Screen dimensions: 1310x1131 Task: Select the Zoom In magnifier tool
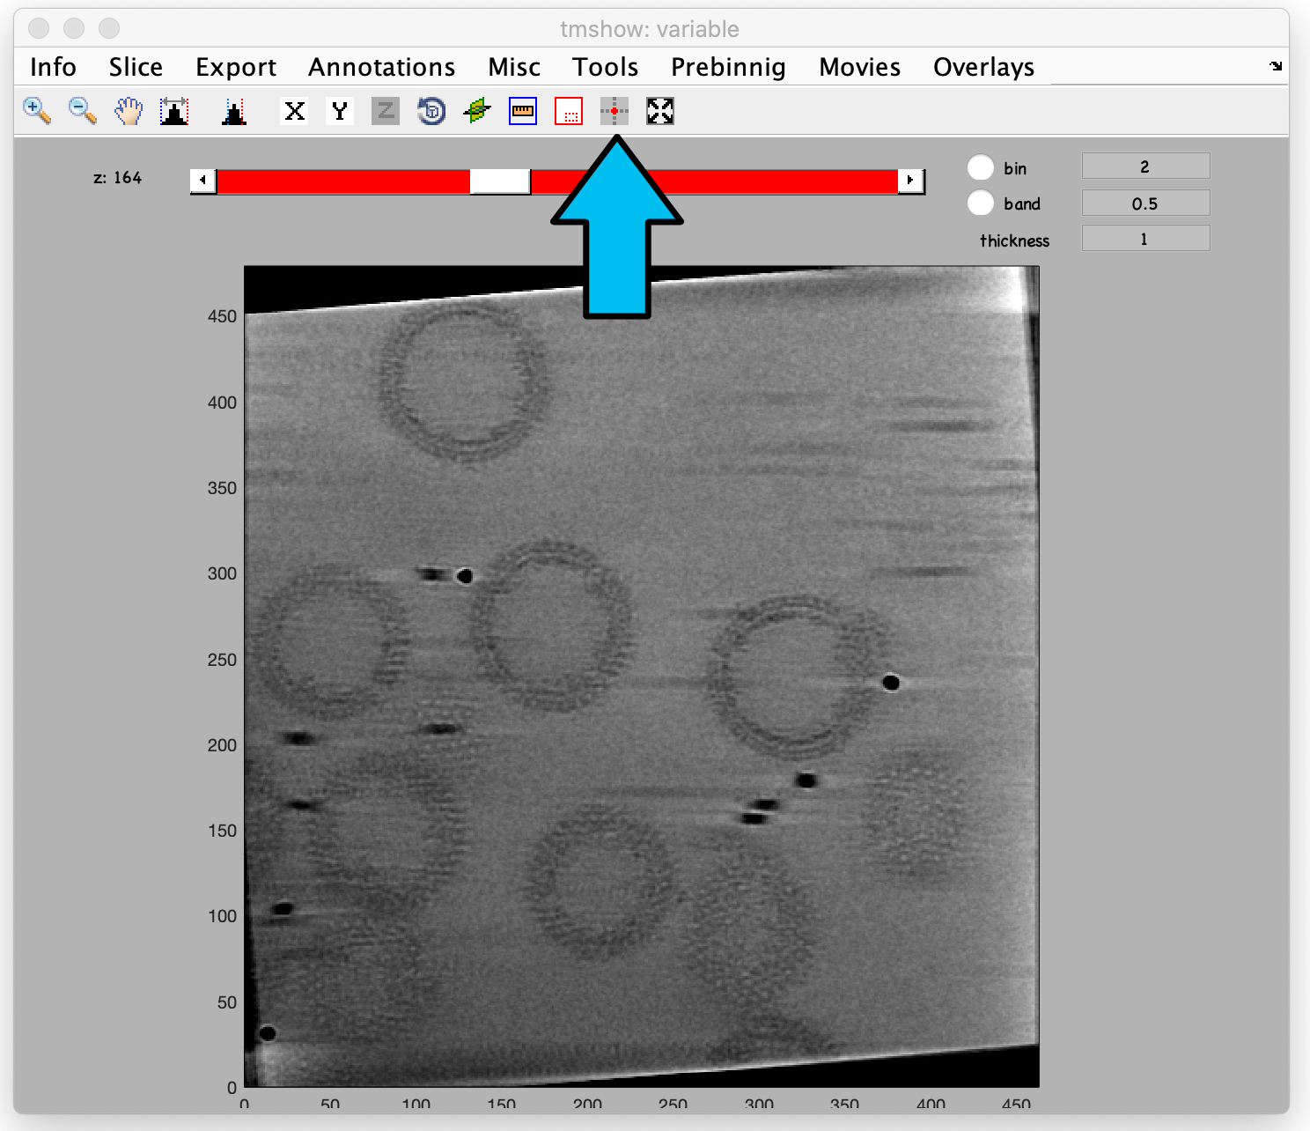point(35,110)
